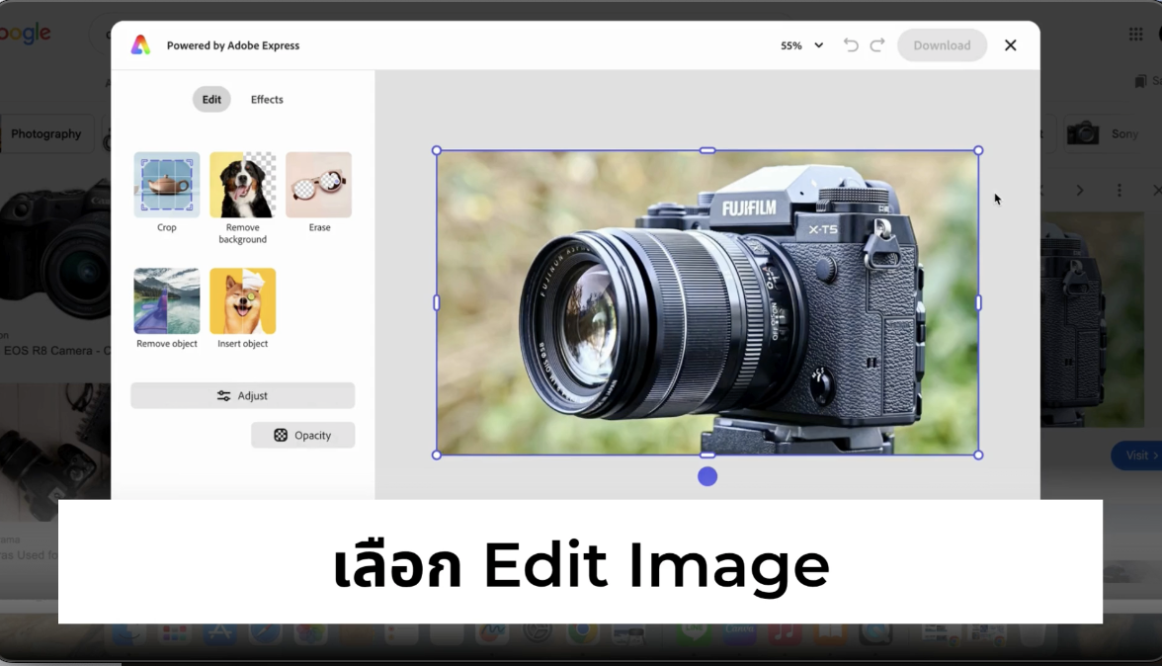Image resolution: width=1162 pixels, height=666 pixels.
Task: Click the rotation handle below the image
Action: pyautogui.click(x=707, y=476)
